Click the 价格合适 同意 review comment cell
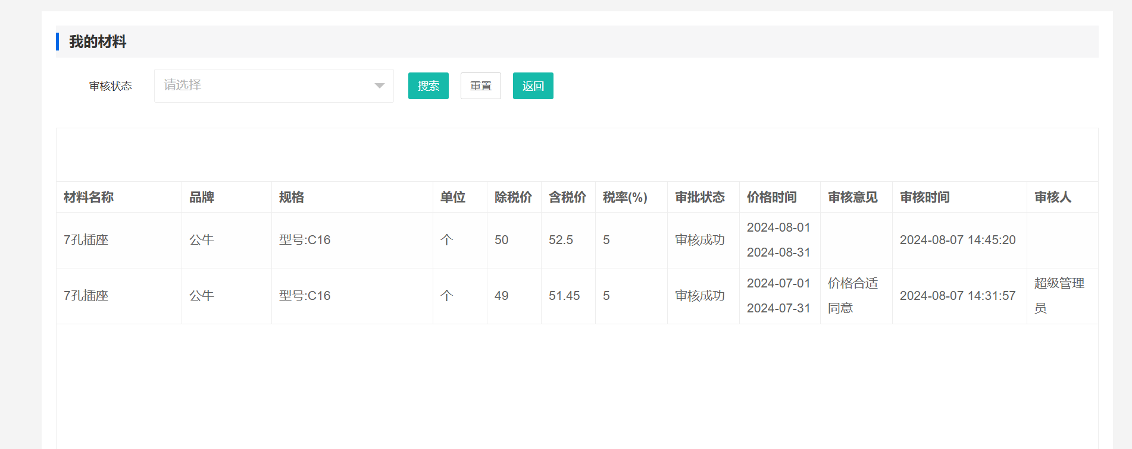The height and width of the screenshot is (449, 1132). [853, 296]
